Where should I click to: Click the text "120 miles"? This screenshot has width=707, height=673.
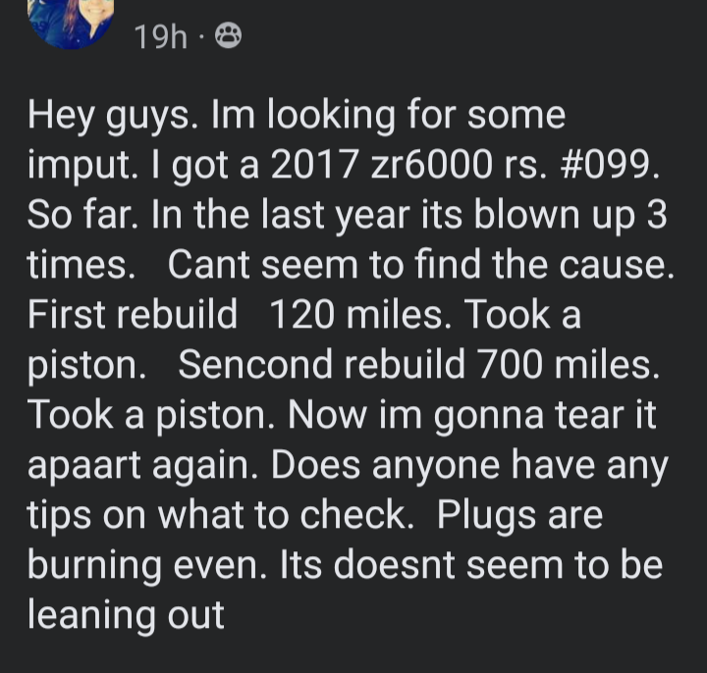coord(356,315)
